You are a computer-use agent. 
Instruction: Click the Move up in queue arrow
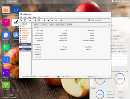coord(48,20)
